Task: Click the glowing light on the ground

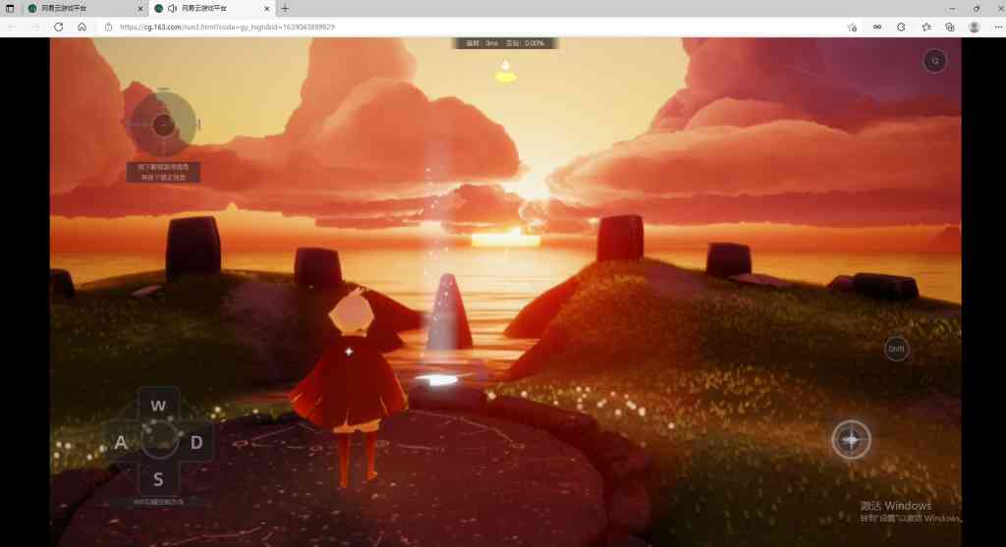Action: tap(438, 380)
